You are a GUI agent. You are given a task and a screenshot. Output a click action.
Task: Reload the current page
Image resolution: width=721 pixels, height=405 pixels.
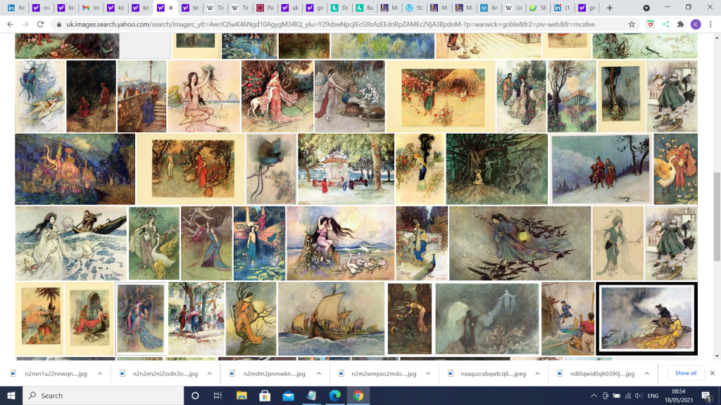pos(42,24)
